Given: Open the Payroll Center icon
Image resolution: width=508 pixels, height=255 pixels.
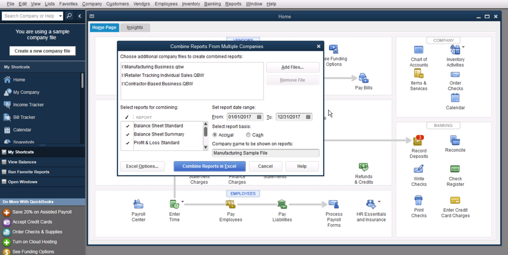Looking at the screenshot, I should tap(138, 204).
